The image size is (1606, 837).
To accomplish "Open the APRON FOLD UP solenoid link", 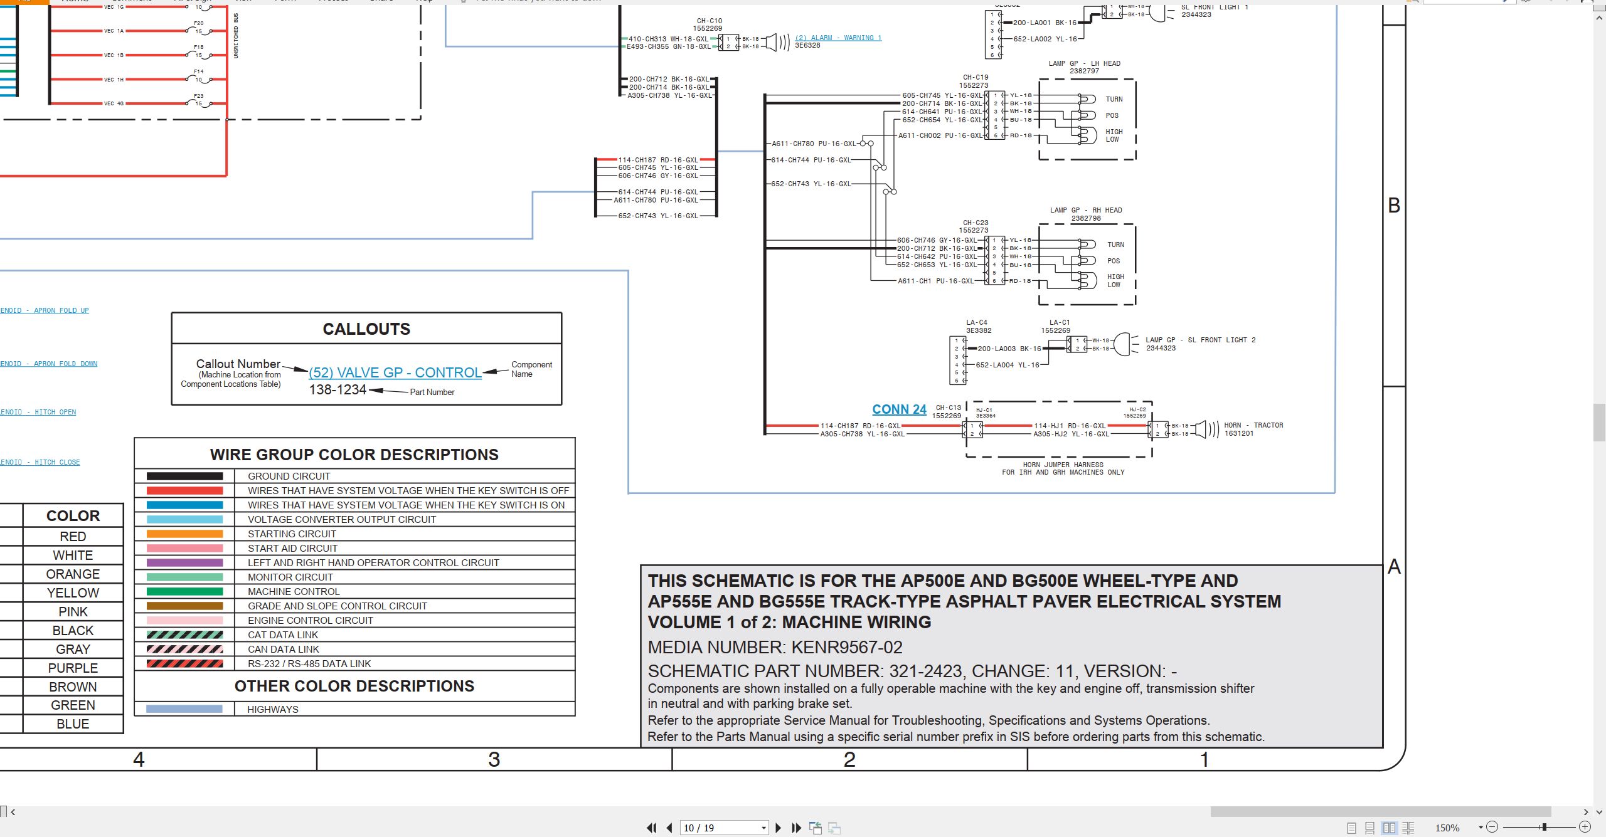I will coord(45,310).
